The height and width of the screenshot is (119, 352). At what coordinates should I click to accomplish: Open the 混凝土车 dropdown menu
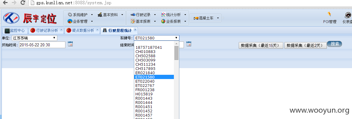tap(206, 18)
